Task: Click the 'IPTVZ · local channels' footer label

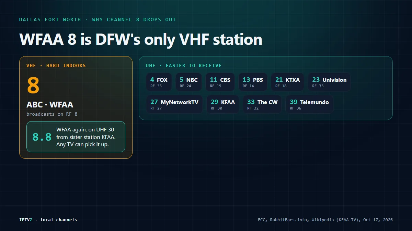Action: (x=48, y=220)
